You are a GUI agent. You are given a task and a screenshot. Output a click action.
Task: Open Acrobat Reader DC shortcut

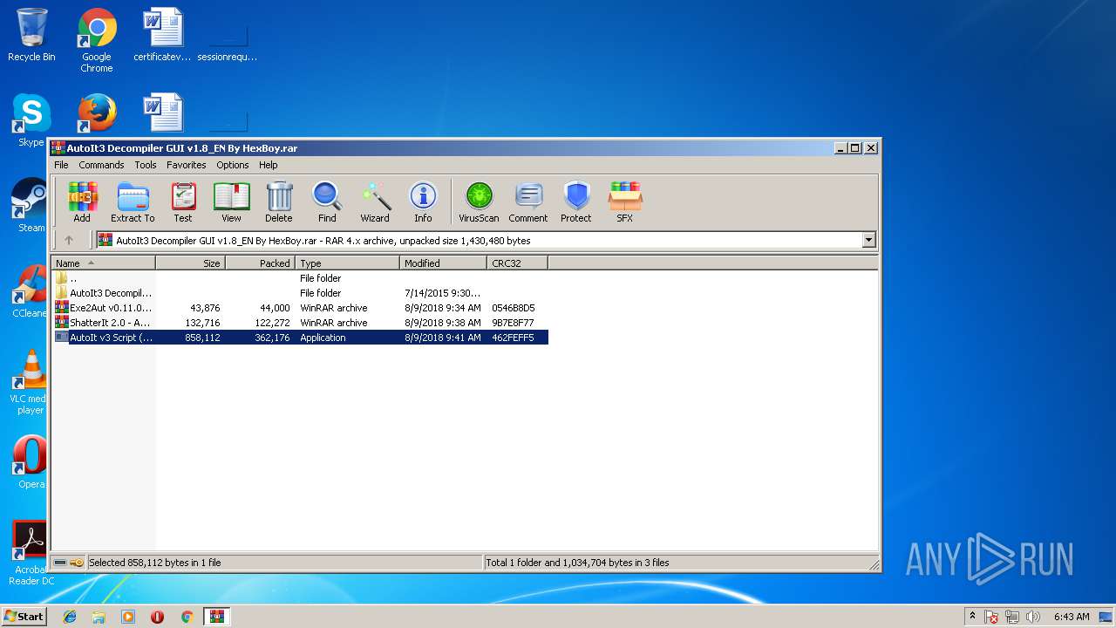coord(31,553)
